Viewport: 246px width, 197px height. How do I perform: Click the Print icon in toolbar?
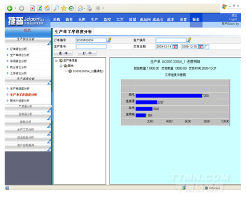[x=89, y=8]
